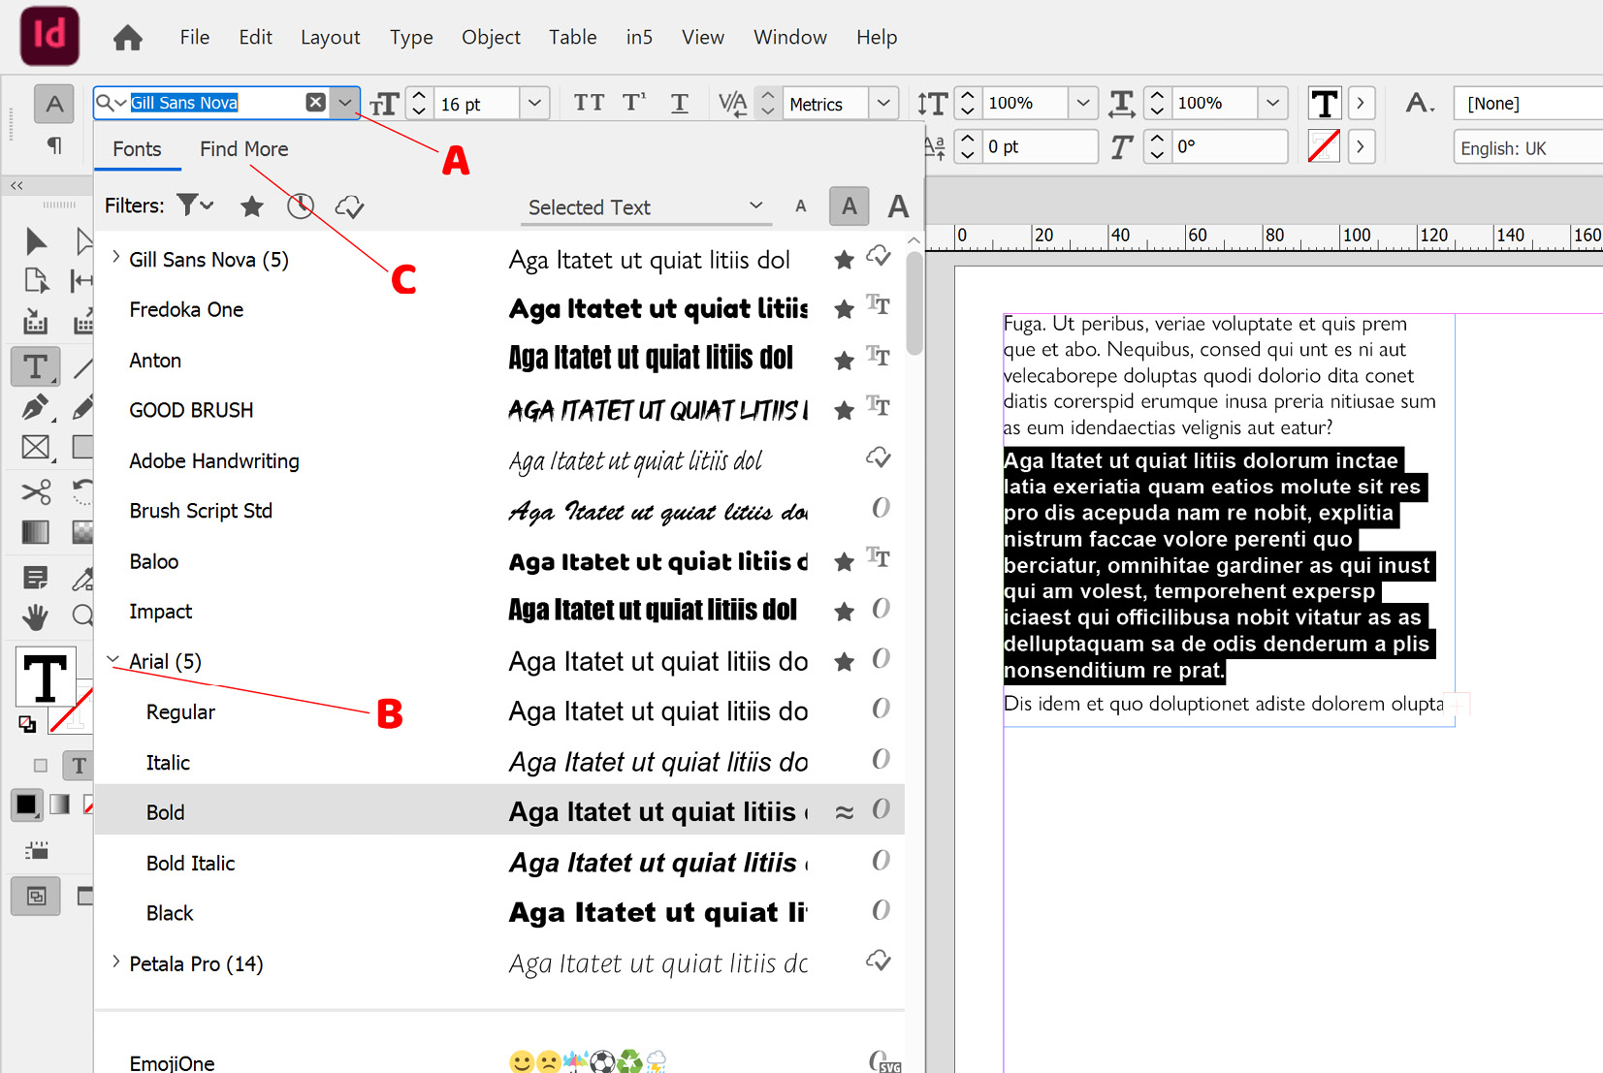Select the Page tool
This screenshot has height=1073, width=1603.
(36, 281)
